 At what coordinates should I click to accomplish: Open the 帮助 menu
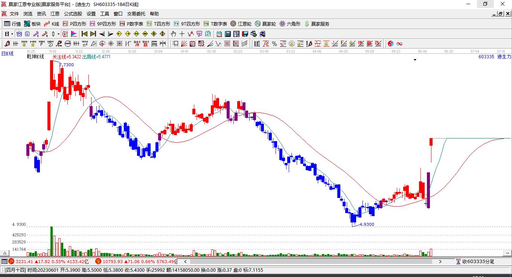[x=154, y=14]
